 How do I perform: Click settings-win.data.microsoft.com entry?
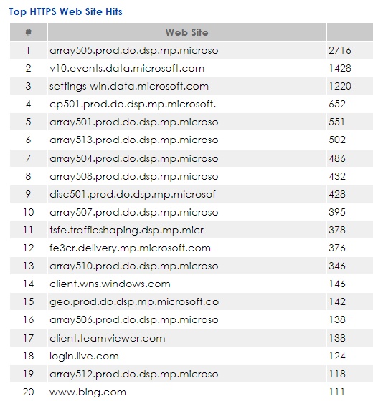click(129, 86)
